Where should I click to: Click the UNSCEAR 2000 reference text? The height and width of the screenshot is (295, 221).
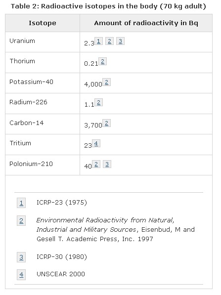pos(61,274)
